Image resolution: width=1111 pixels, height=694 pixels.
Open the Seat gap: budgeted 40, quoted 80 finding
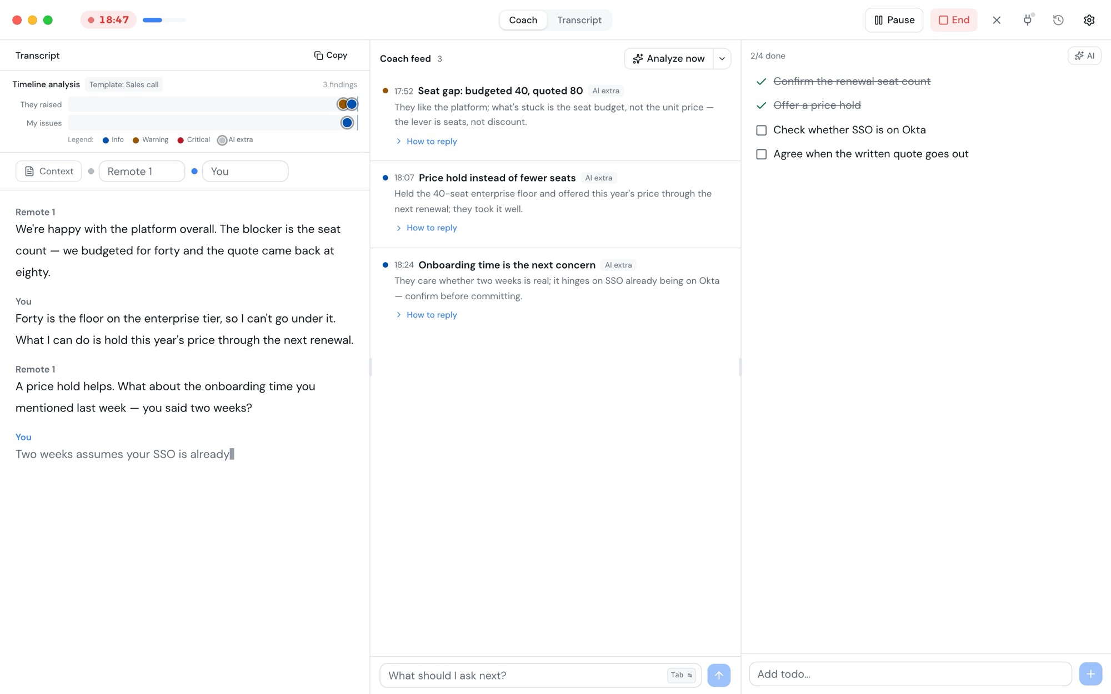[500, 90]
